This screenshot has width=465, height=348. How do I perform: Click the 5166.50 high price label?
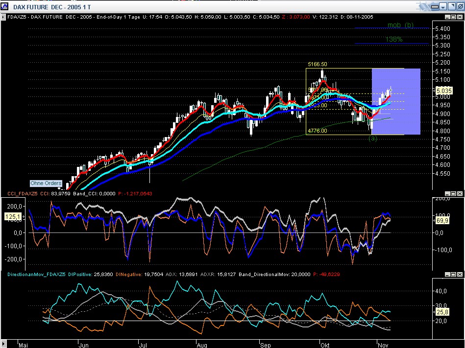point(318,64)
